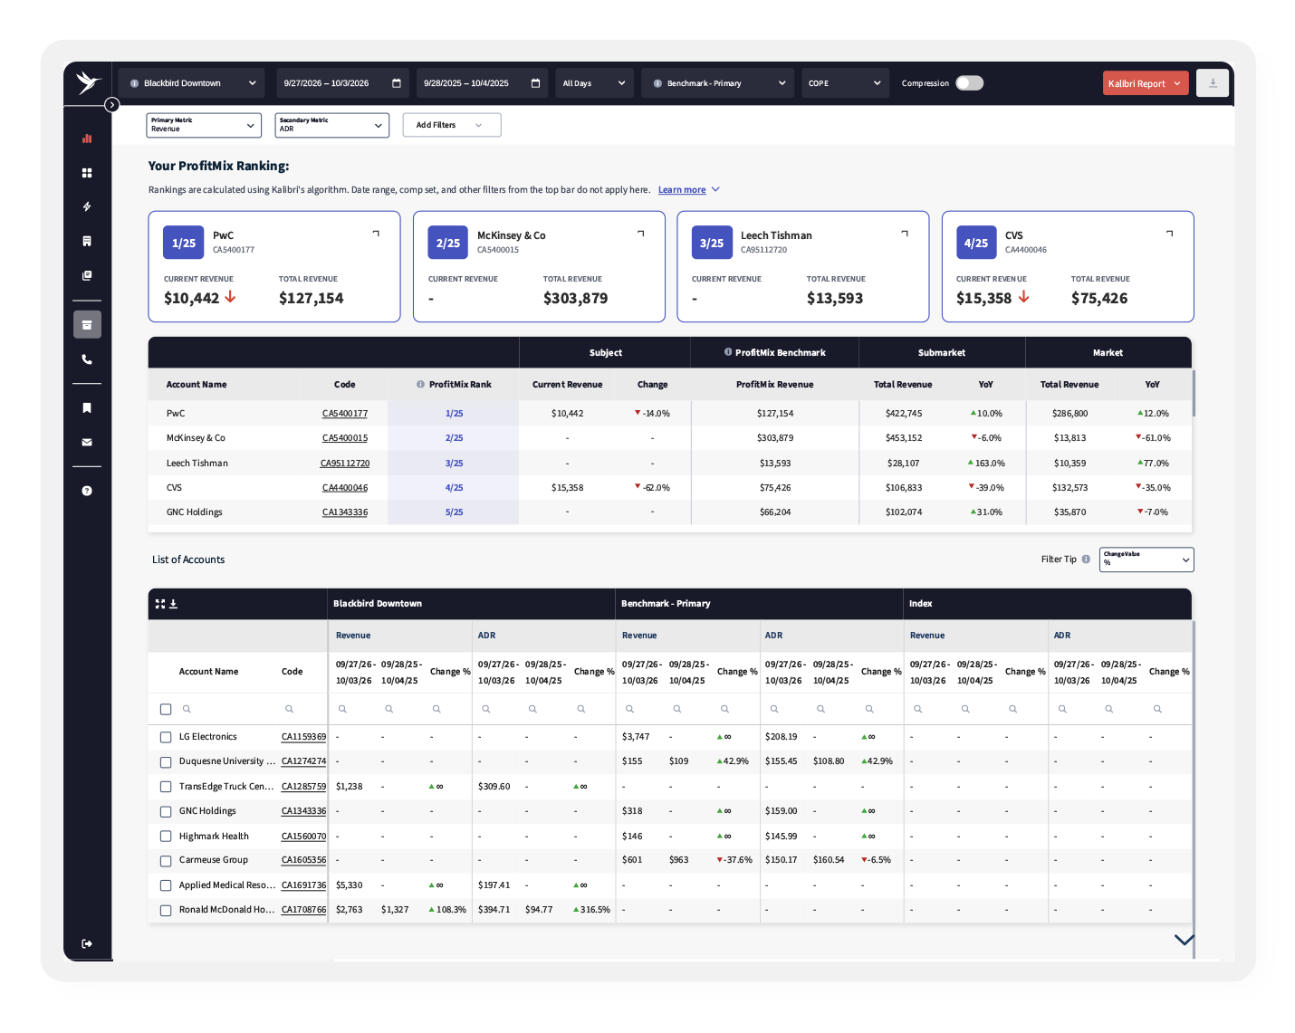Open the COPE dropdown
The image size is (1295, 1033).
coord(845,83)
